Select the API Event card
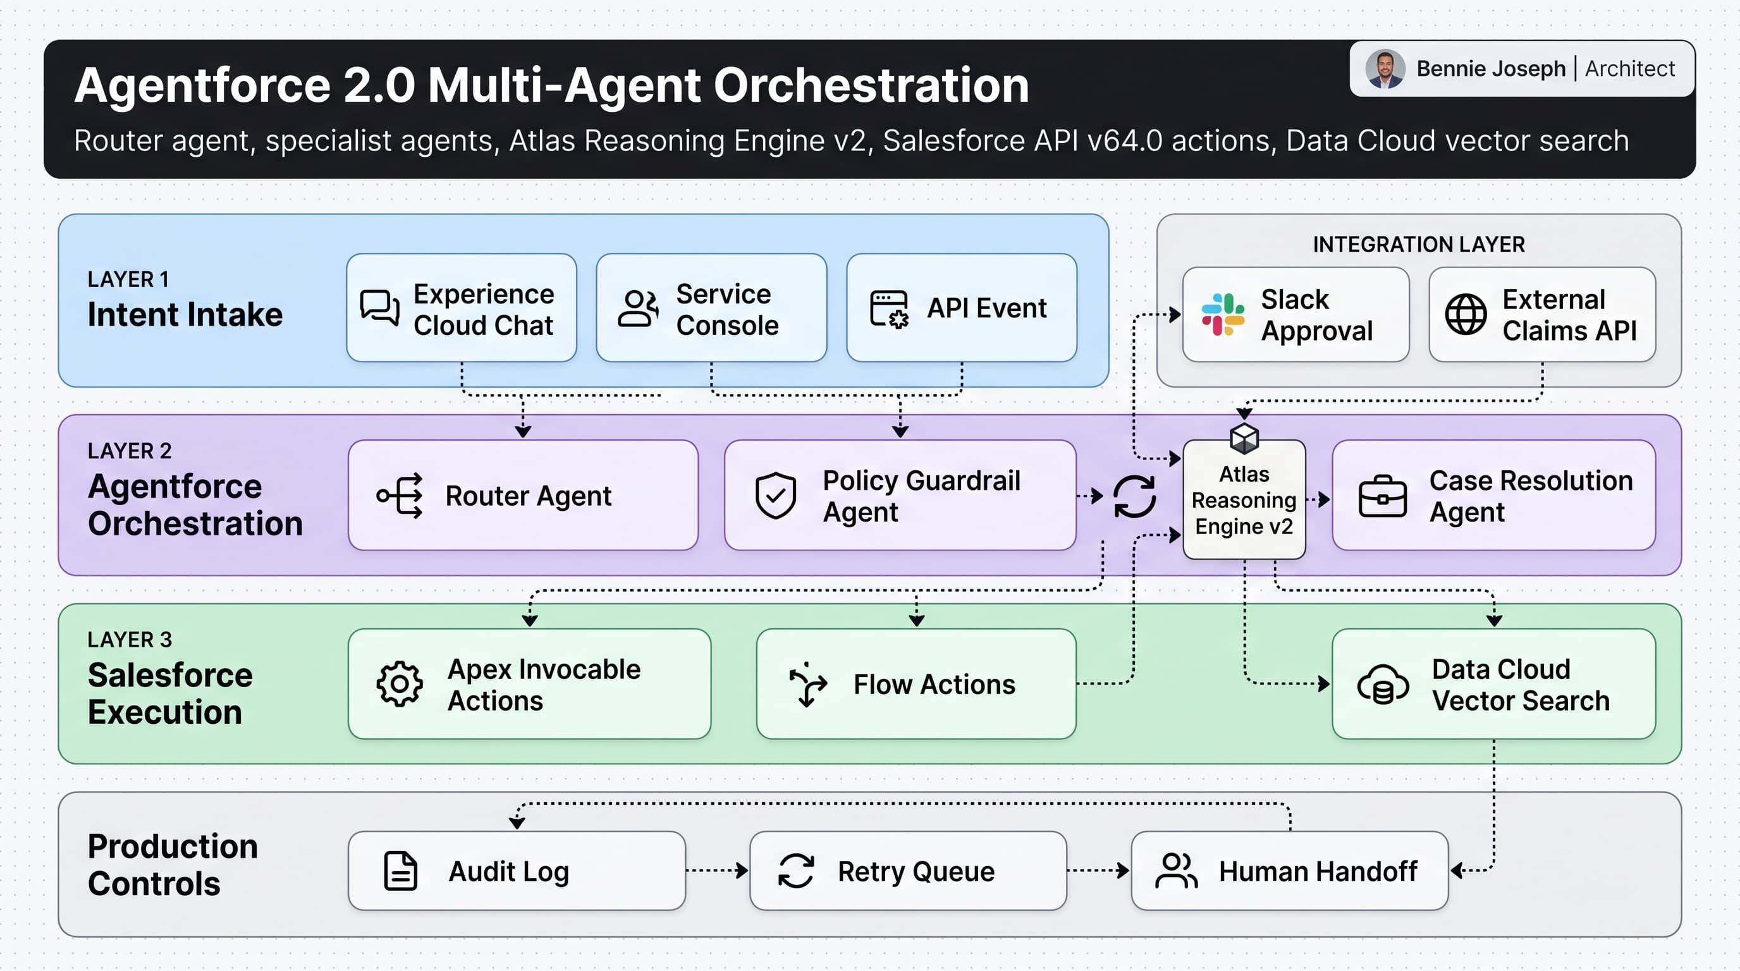Screen dimensions: 1740x971 click(962, 308)
